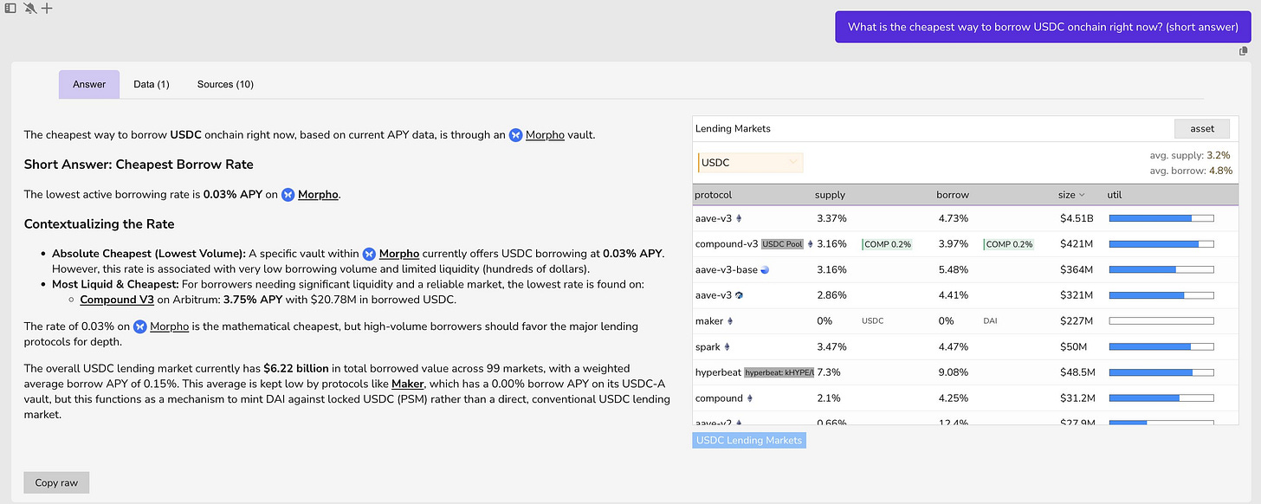This screenshot has height=504, width=1261.
Task: Sort the table by the size column arrow
Action: pos(1082,195)
